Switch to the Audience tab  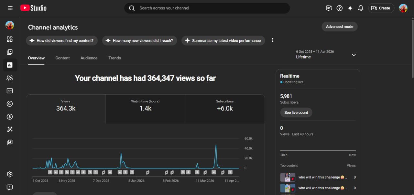pyautogui.click(x=89, y=58)
